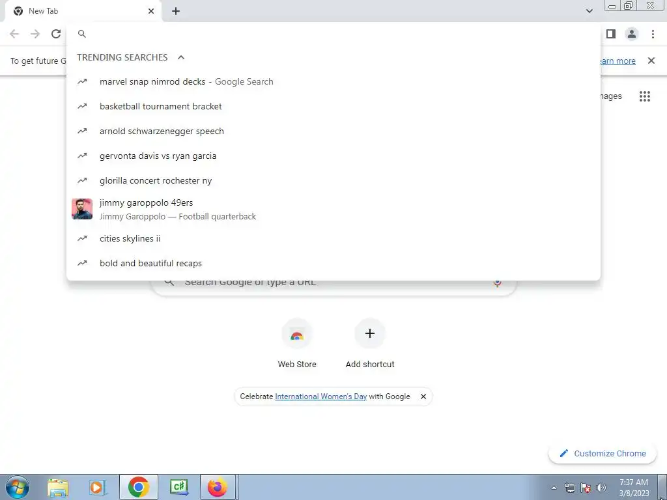667x500 pixels.
Task: Click the Jimmy Garoppolo thumbnail photo
Action: [x=82, y=209]
